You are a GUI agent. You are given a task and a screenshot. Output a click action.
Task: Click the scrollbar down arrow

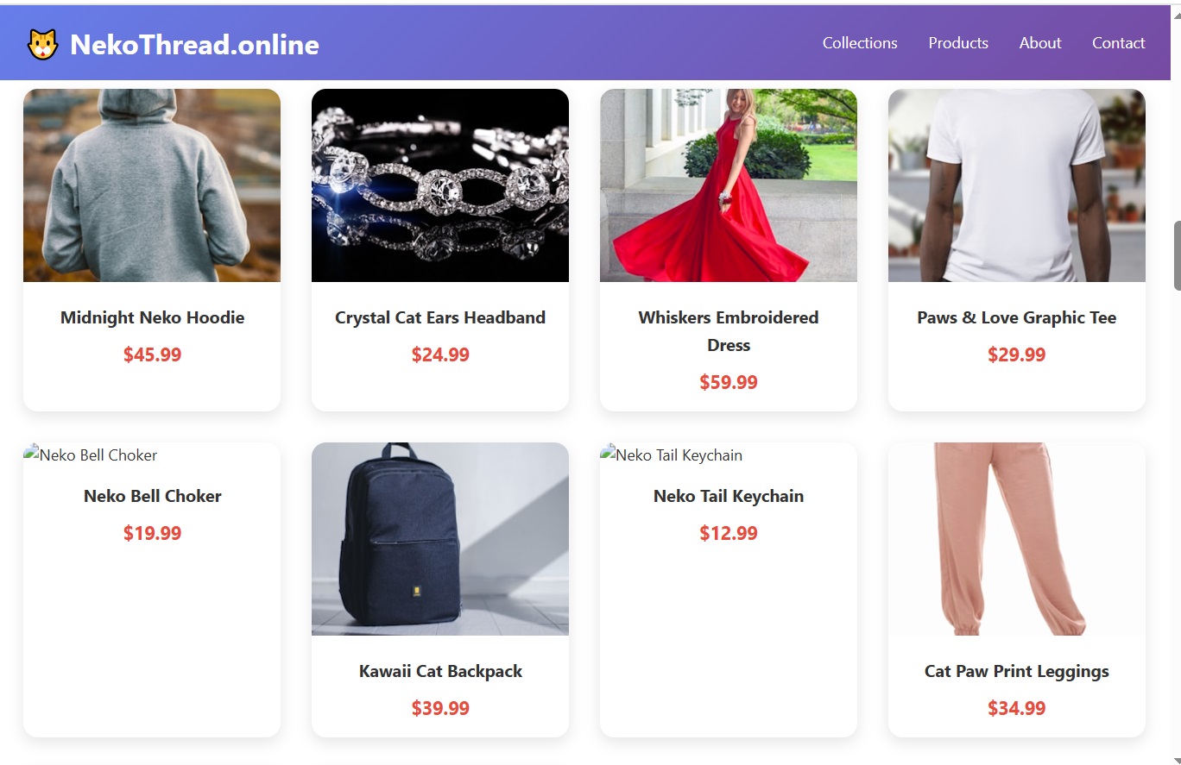1177,760
